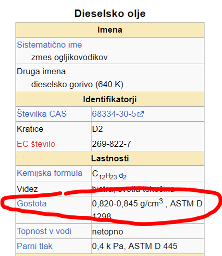The width and height of the screenshot is (222, 256).
Task: Click the dieselsko gorivo (640 K) entry
Action: click(77, 84)
